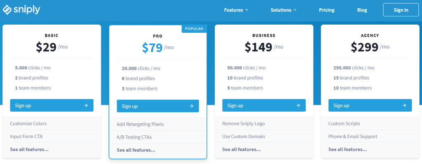Sign up for the Business plan
This screenshot has height=164, width=422.
tap(264, 106)
